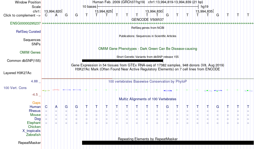Image resolution: width=254 pixels, height=149 pixels.
Task: Click the black dbSNP variant bar
Action: (122, 61)
